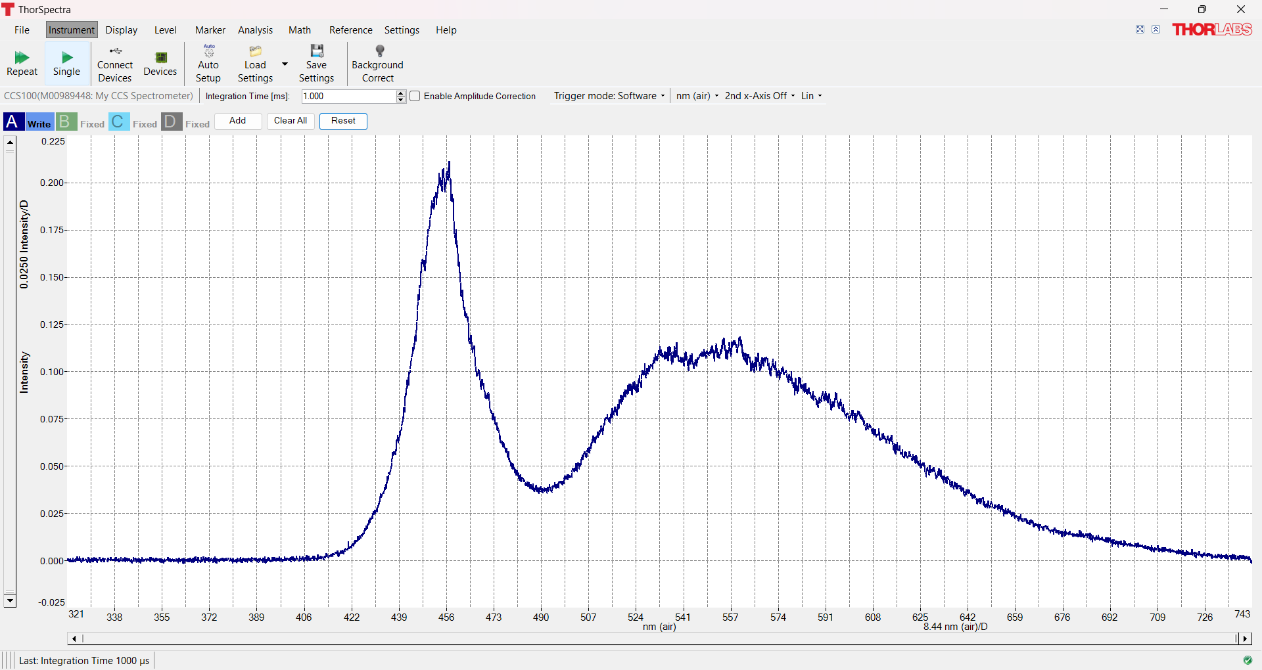Select trace C in trace bar
This screenshot has height=670, width=1262.
(118, 122)
